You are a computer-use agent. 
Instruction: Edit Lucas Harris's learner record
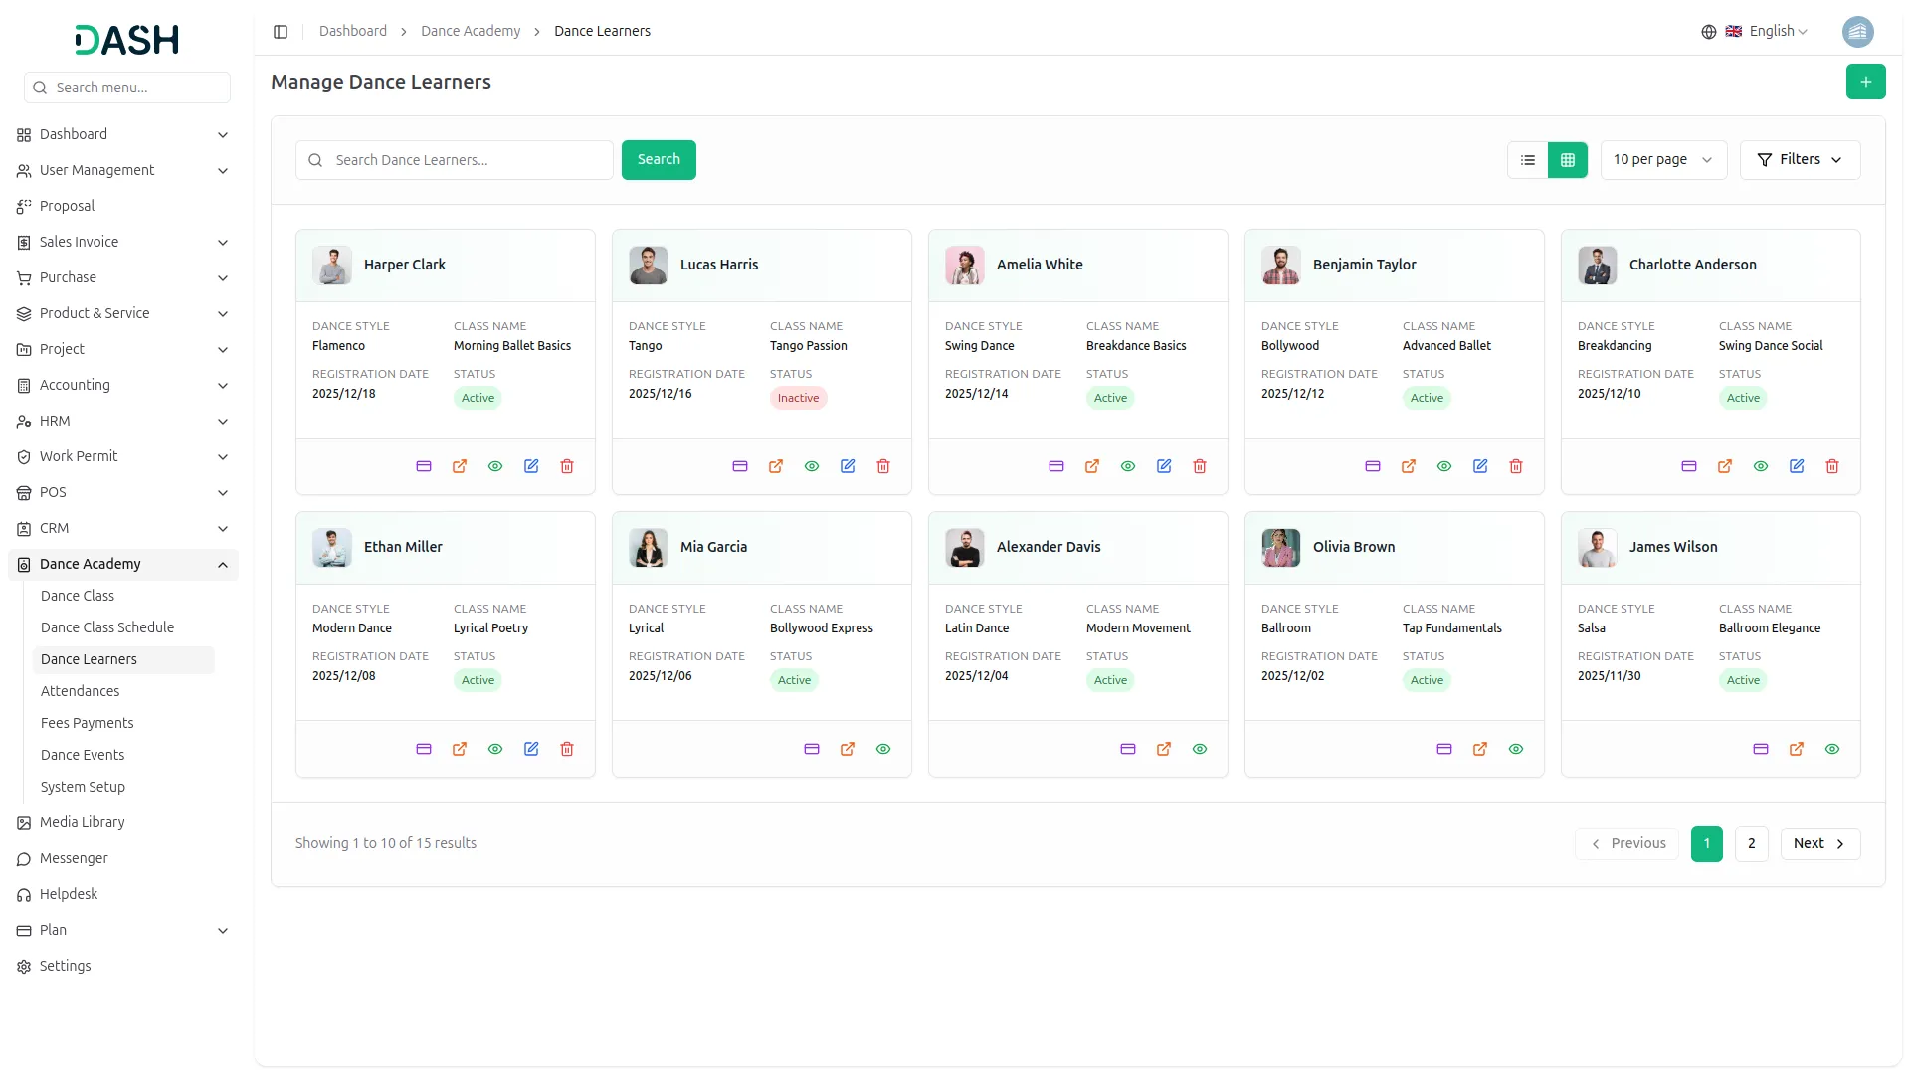848,466
